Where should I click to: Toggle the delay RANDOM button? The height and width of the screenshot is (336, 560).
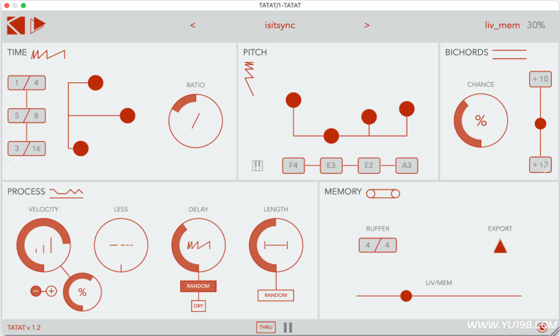(198, 286)
